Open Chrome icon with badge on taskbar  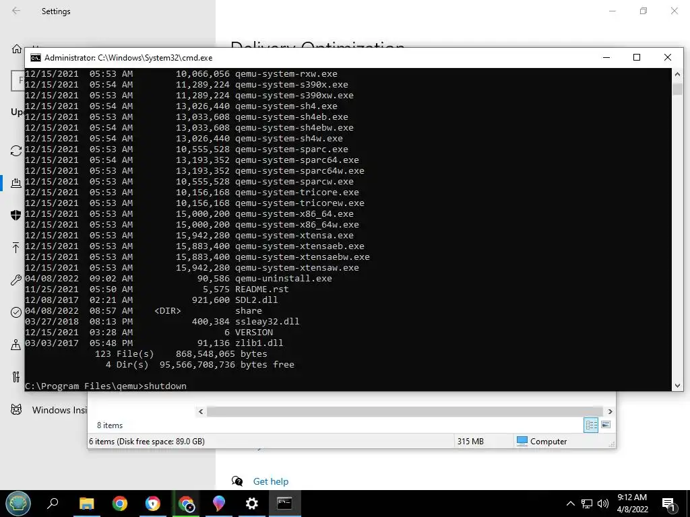coord(186,504)
